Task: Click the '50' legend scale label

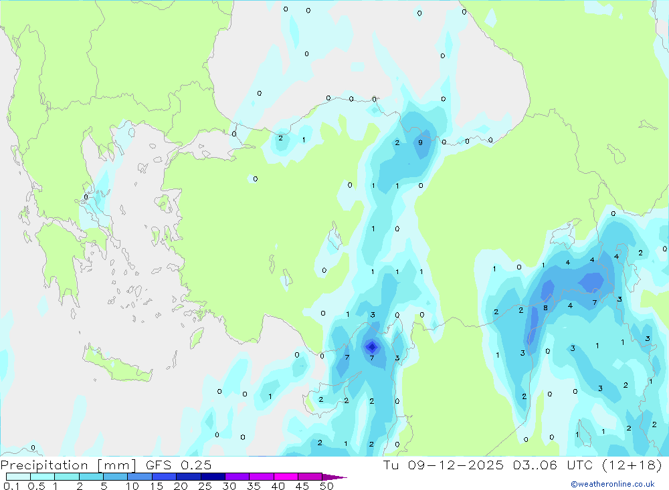Action: click(326, 486)
